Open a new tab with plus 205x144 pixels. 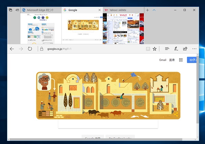(147, 10)
